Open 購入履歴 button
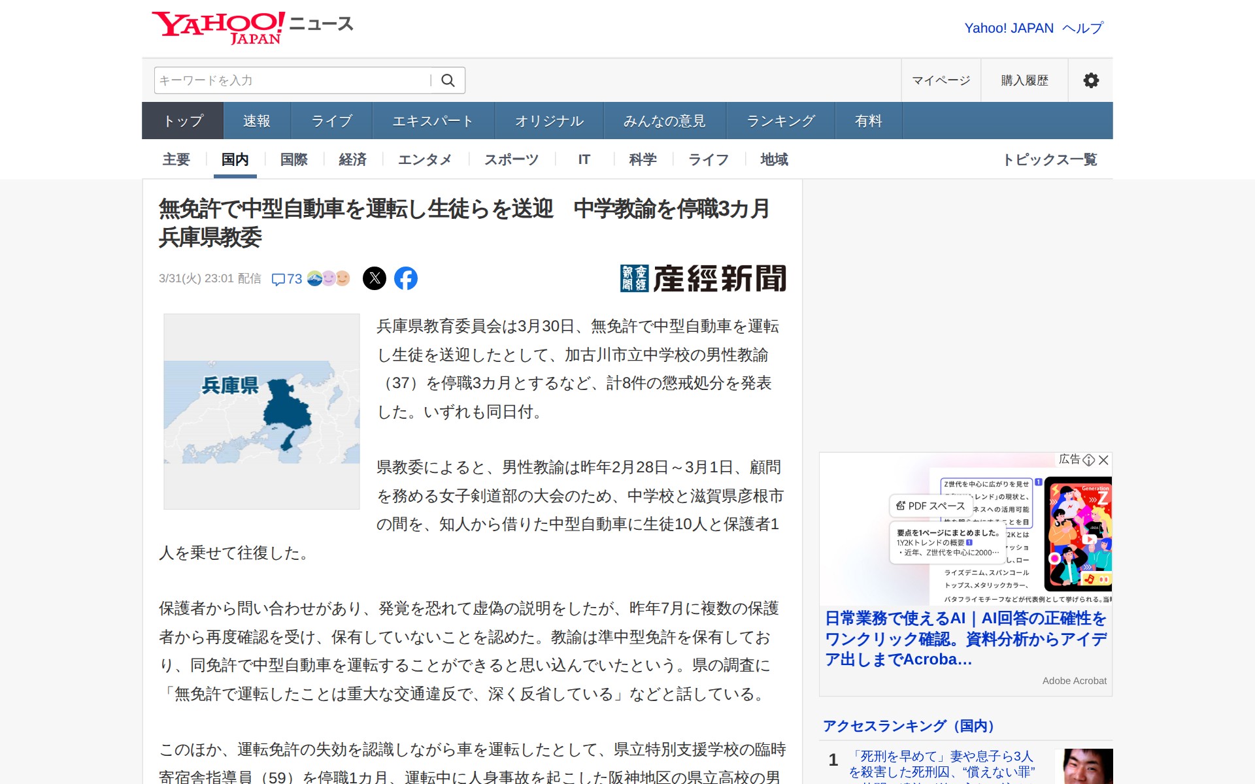The width and height of the screenshot is (1255, 784). pyautogui.click(x=1024, y=80)
